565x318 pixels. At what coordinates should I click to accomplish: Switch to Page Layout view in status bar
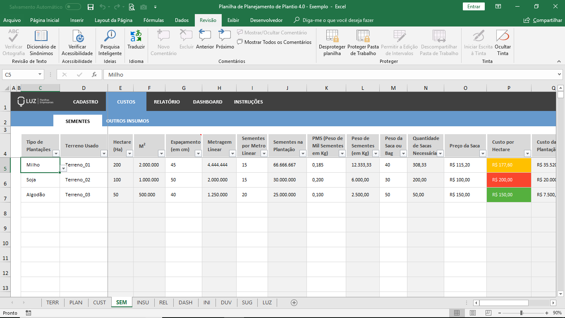tap(473, 313)
